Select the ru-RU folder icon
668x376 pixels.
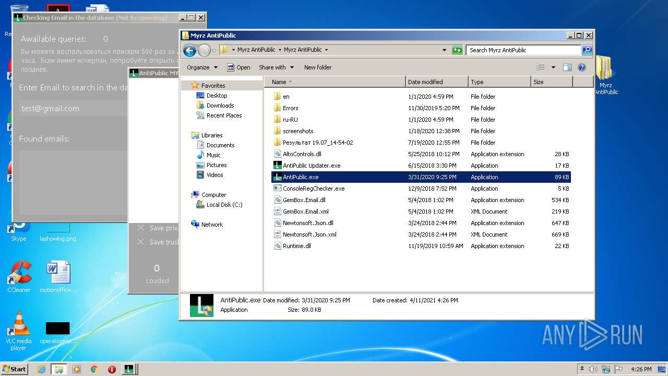point(277,120)
